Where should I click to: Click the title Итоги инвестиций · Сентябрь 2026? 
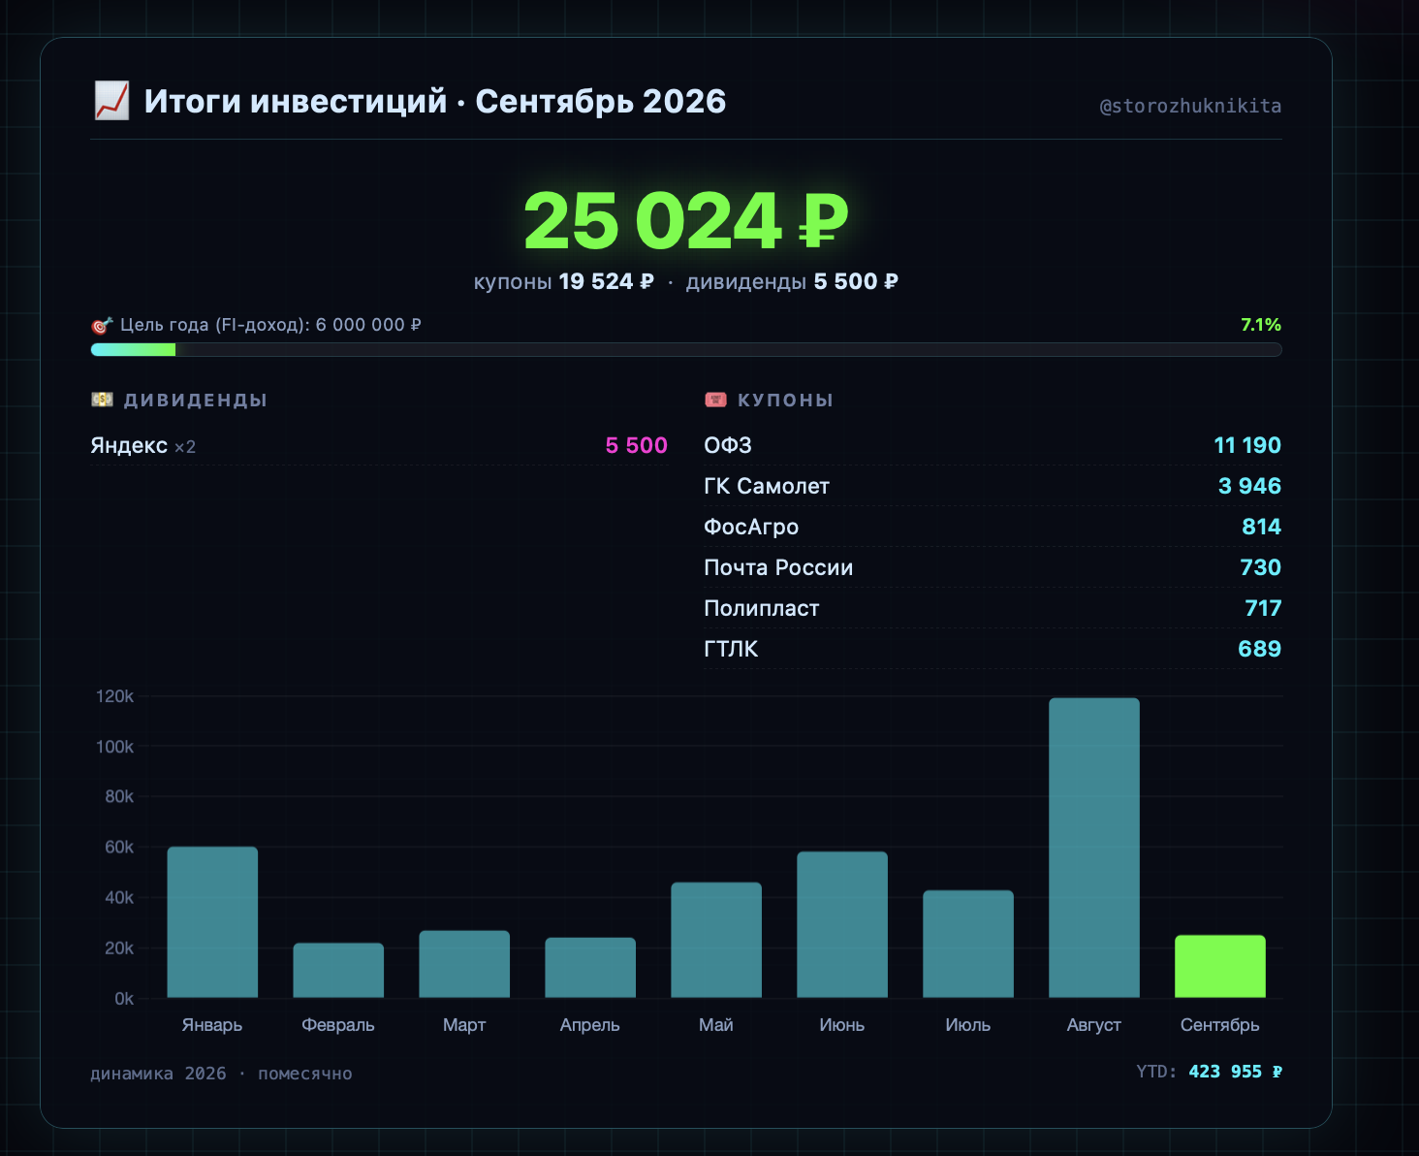435,101
